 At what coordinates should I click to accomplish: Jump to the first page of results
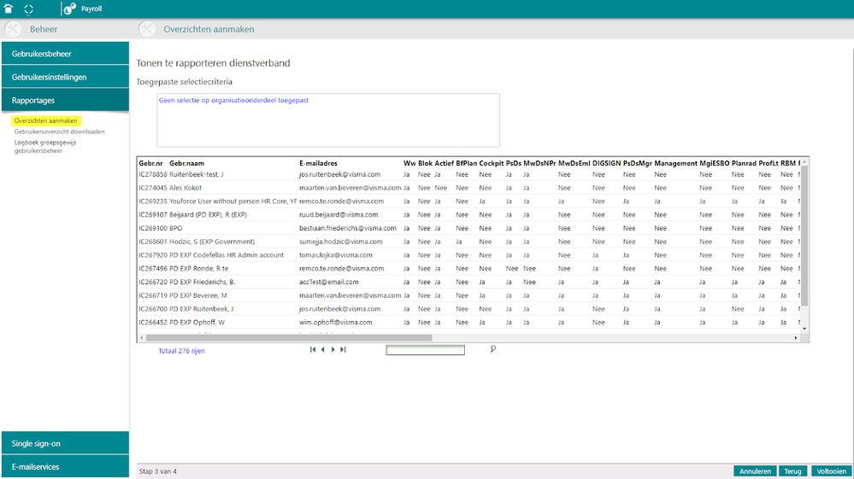point(313,349)
